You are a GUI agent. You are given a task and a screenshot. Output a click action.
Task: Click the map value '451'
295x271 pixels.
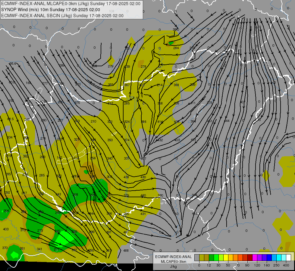click(x=210, y=121)
